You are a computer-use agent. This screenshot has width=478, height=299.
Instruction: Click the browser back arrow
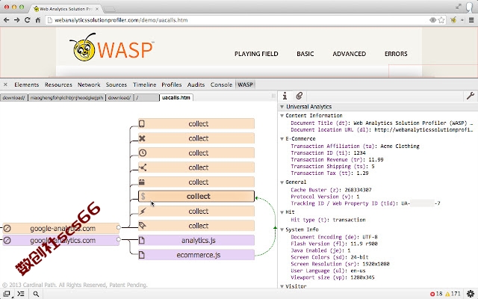(6, 20)
